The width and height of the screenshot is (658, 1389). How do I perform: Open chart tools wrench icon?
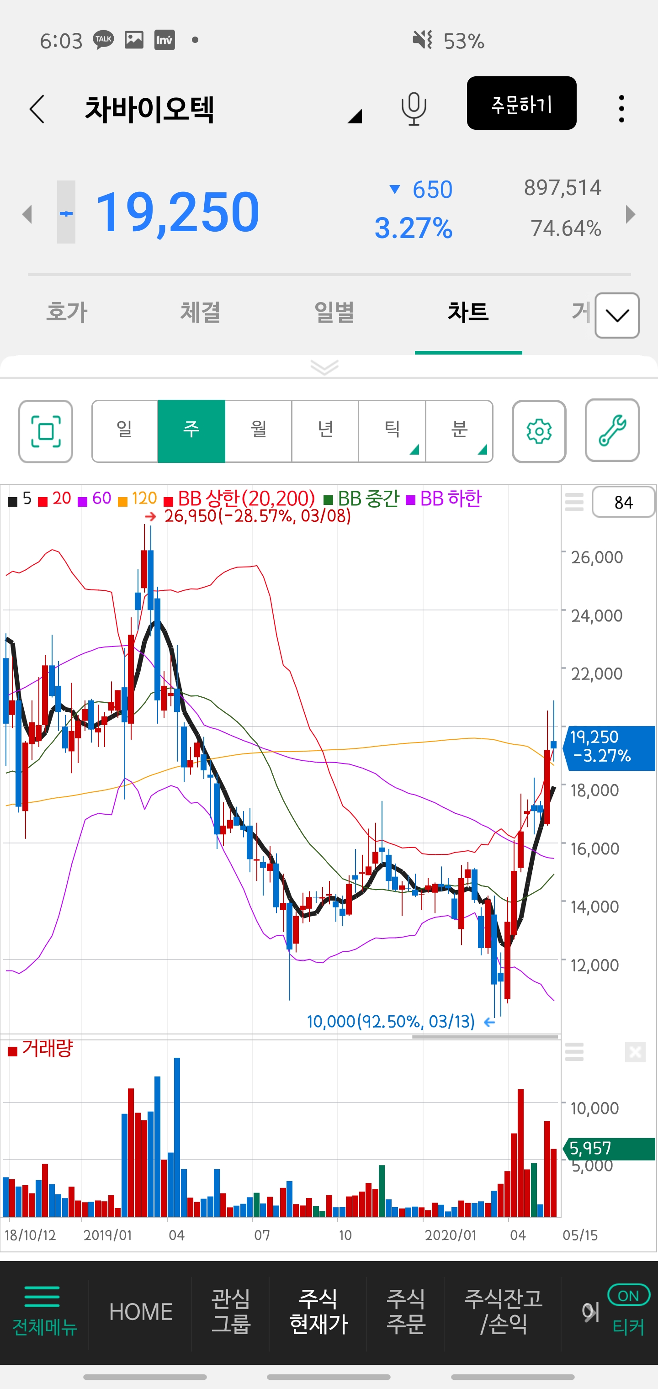click(x=612, y=430)
